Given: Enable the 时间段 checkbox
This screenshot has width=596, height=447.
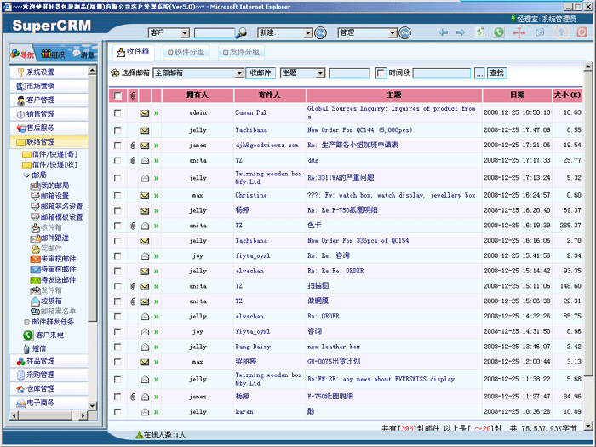Looking at the screenshot, I should pos(381,73).
